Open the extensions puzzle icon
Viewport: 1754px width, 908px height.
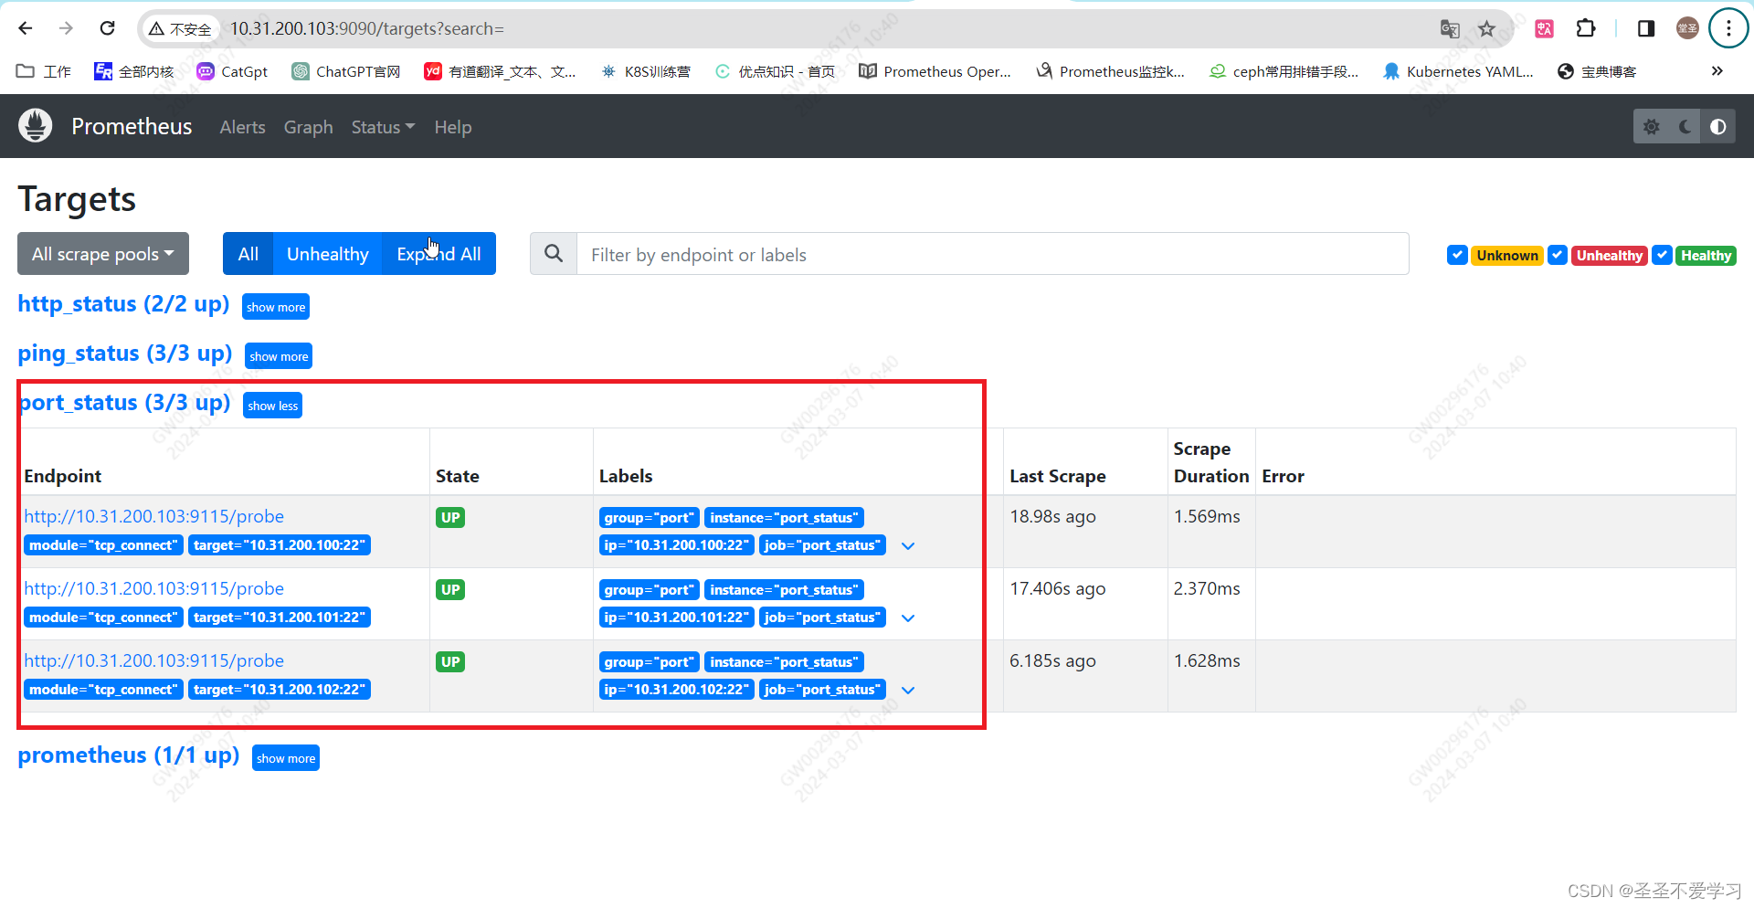1586,28
